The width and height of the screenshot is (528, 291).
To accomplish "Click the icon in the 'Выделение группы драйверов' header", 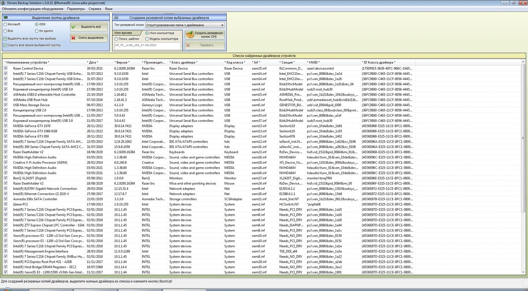I will [6, 17].
